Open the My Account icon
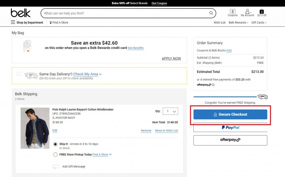The width and height of the screenshot is (285, 177). click(x=247, y=12)
